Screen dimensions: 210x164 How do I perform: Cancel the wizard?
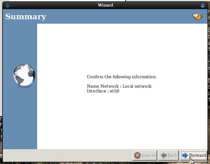(x=145, y=155)
